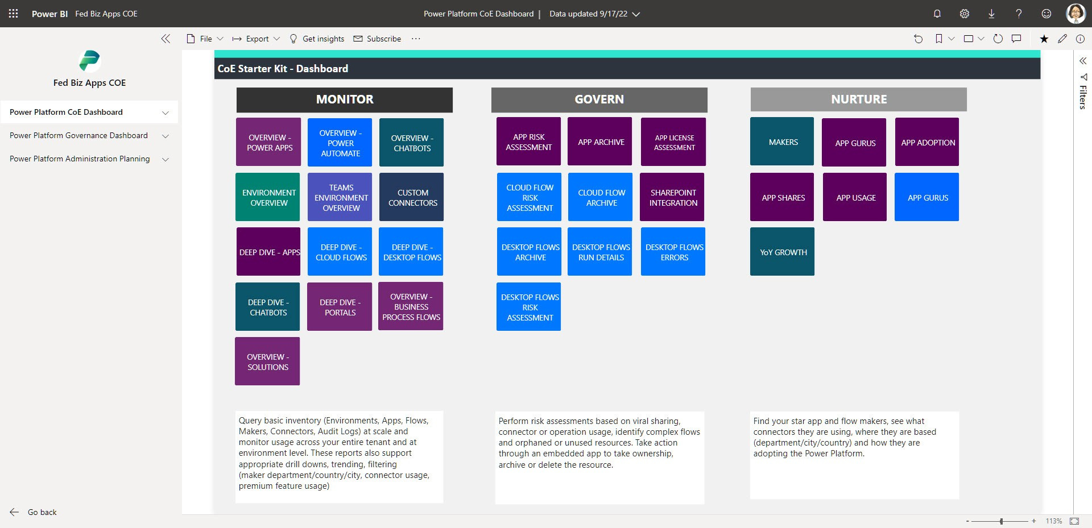The height and width of the screenshot is (528, 1092).
Task: Expand Power Platform Administration Planning chevron
Action: 166,159
